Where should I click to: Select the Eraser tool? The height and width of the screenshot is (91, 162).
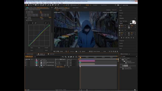53,5
